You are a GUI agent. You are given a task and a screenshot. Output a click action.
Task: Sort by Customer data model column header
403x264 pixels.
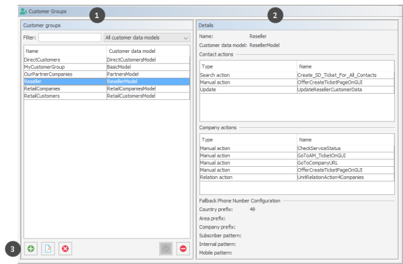[148, 51]
